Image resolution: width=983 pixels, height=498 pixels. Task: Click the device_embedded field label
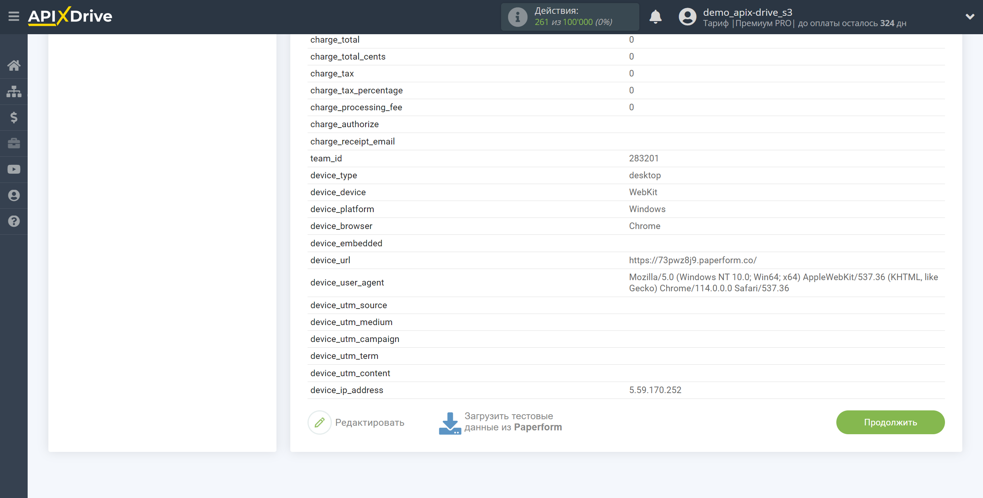346,243
